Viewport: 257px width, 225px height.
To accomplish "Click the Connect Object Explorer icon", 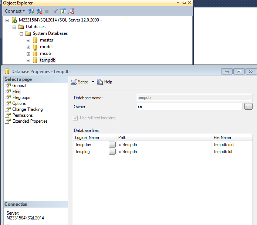I will click(x=31, y=11).
